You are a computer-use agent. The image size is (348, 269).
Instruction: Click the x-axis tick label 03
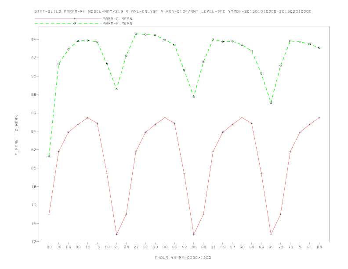click(58, 247)
